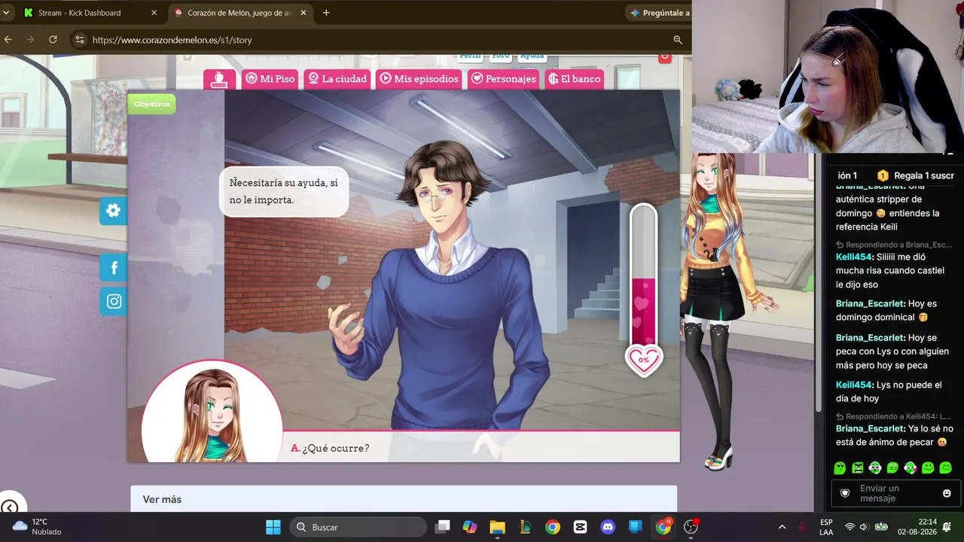The height and width of the screenshot is (542, 964).
Task: Click the zoom magnifier icon in address bar
Action: click(678, 40)
